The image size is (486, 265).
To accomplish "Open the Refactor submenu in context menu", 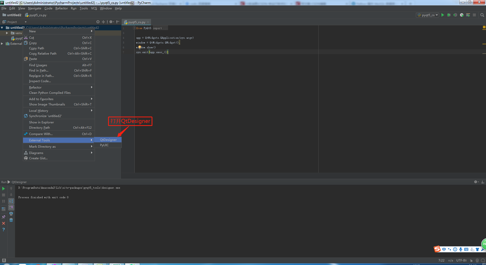I will (59, 87).
